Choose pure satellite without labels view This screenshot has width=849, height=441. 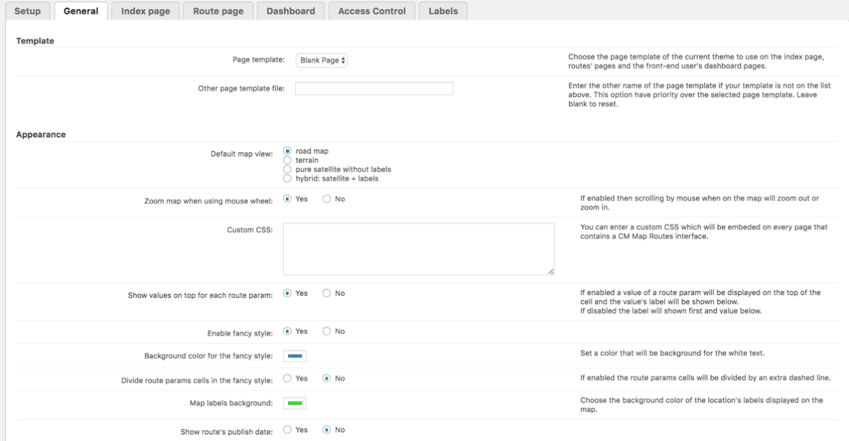click(287, 170)
